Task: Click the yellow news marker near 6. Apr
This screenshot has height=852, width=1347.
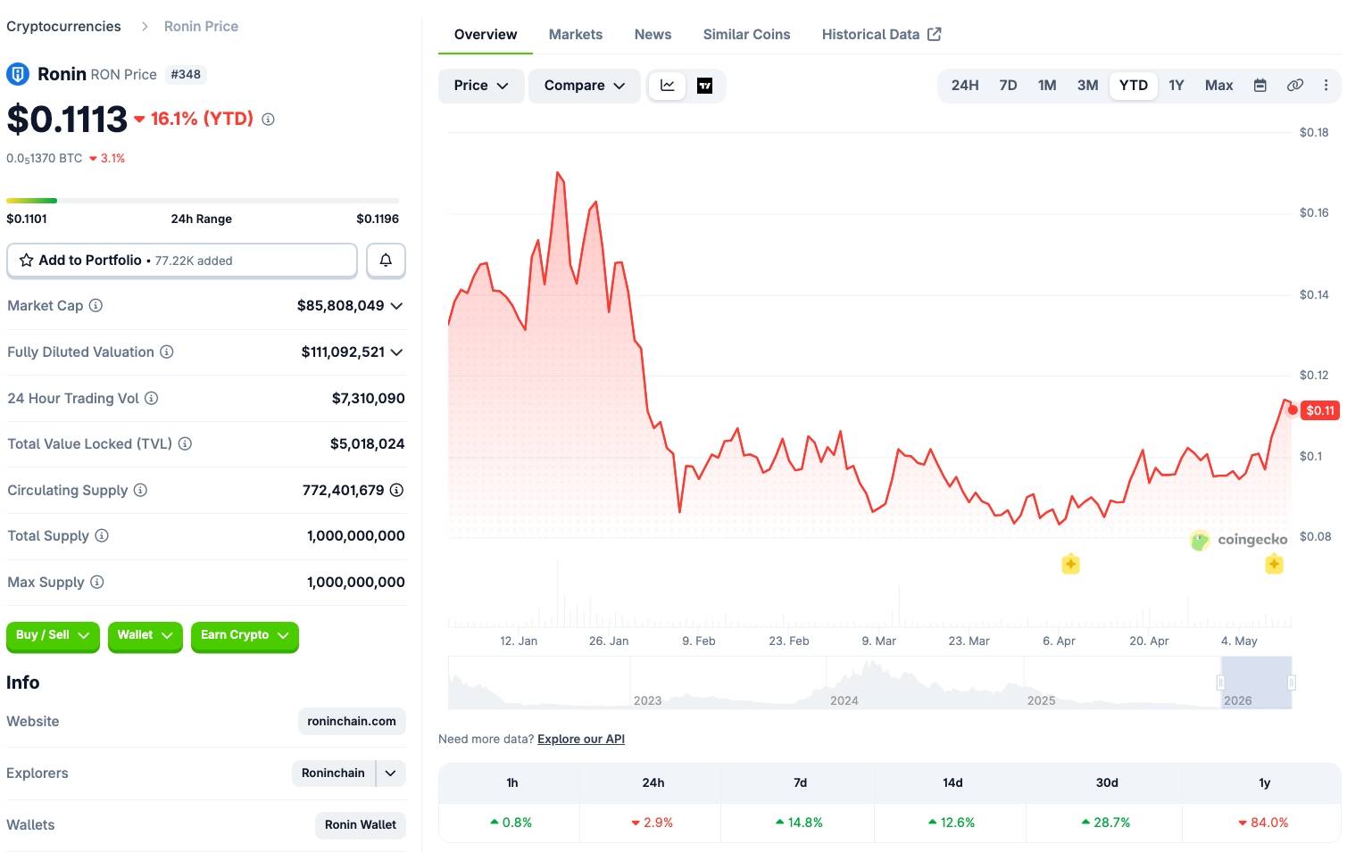Action: click(x=1070, y=564)
